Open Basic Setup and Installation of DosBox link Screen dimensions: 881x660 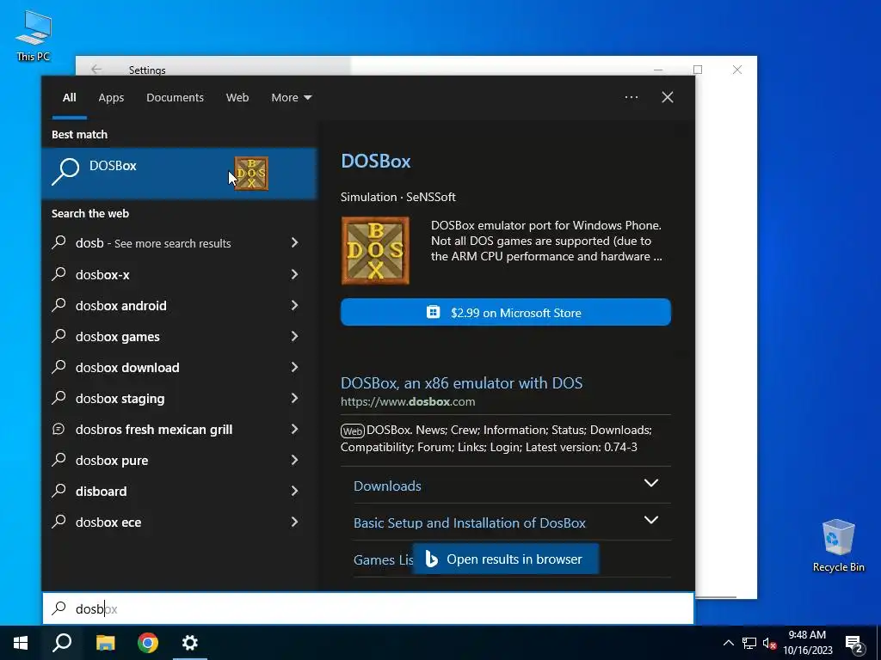click(x=469, y=522)
